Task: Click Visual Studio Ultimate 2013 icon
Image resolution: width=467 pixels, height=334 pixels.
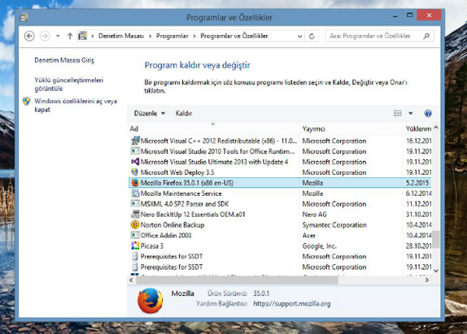Action: click(x=135, y=162)
